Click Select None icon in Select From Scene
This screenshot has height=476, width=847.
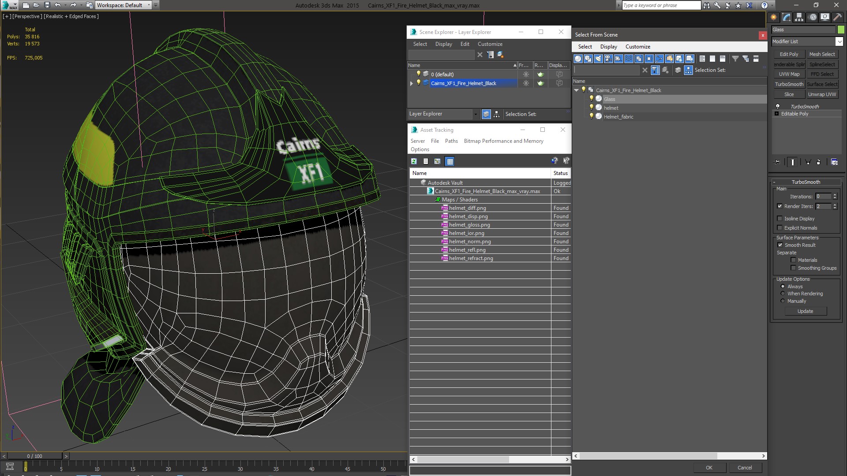coord(712,59)
